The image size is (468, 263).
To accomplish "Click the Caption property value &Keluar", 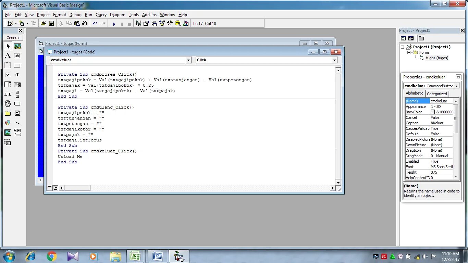I will [441, 123].
